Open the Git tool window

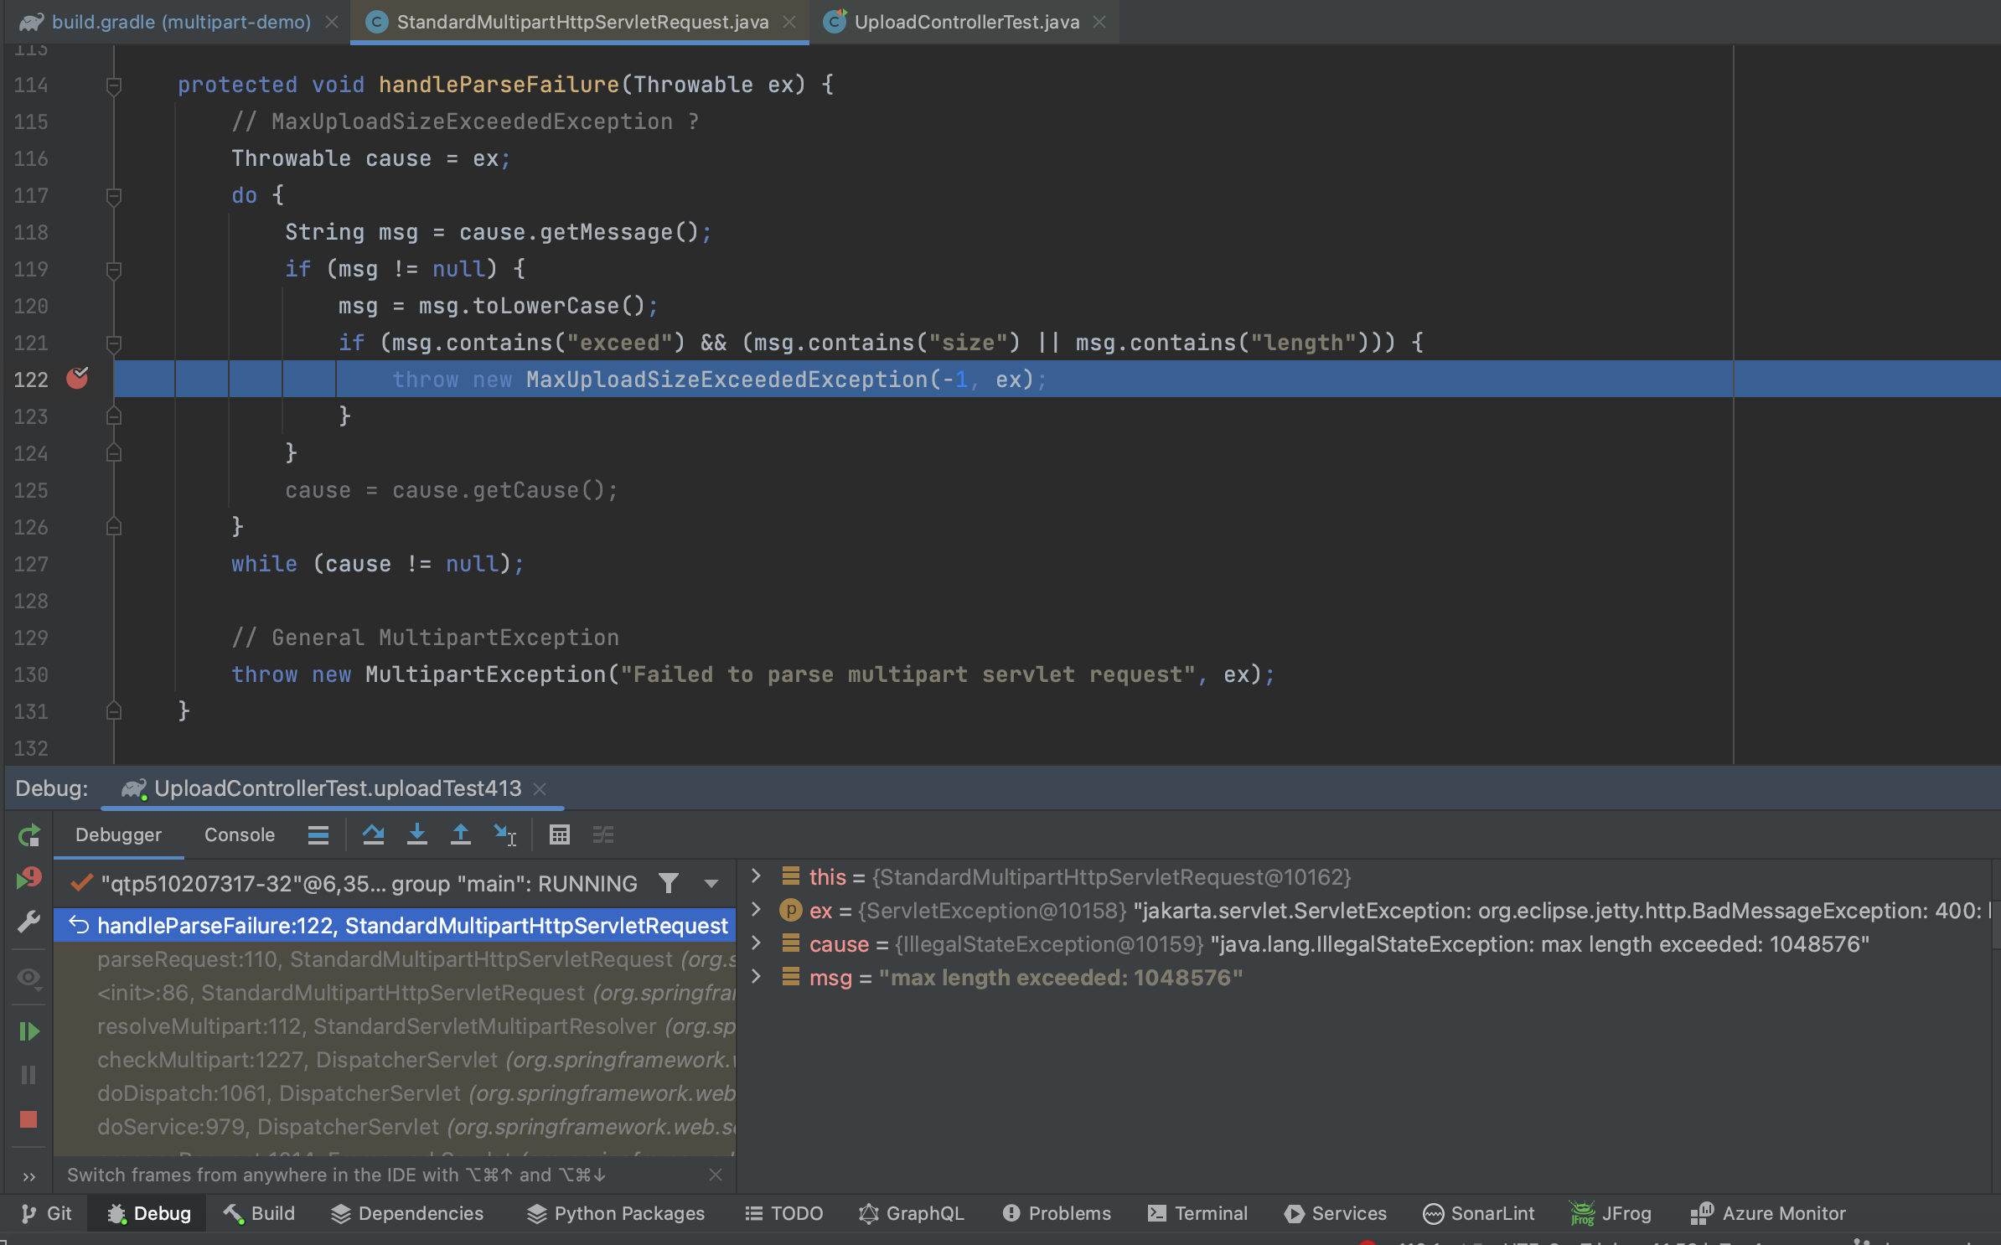click(46, 1213)
